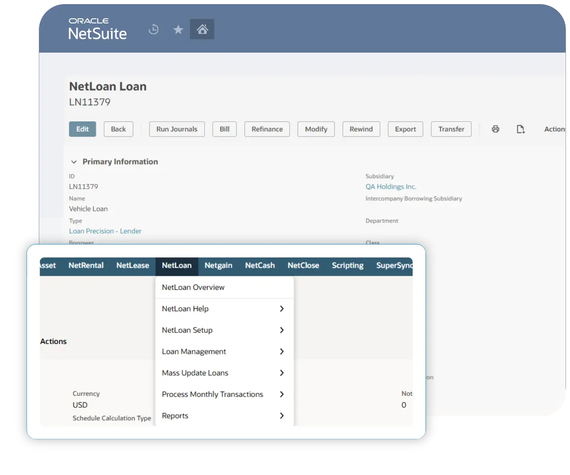Expand Process Monthly Transactions submenu arrow
The image size is (570, 475).
click(x=282, y=394)
